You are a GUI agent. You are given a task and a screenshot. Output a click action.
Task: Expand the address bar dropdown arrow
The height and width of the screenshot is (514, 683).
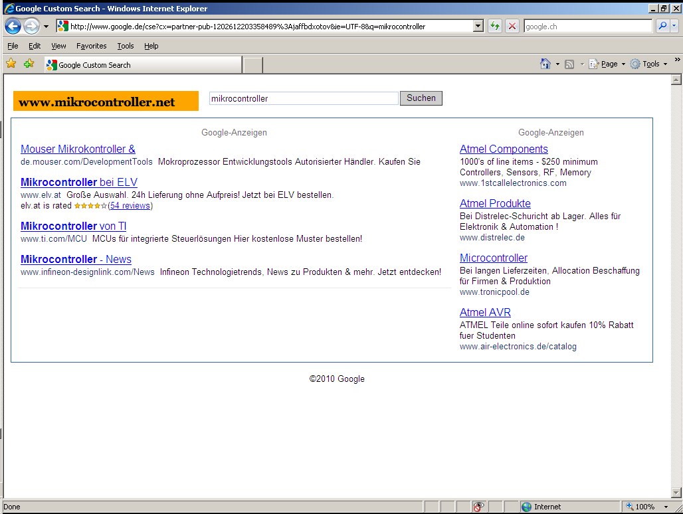click(x=478, y=26)
